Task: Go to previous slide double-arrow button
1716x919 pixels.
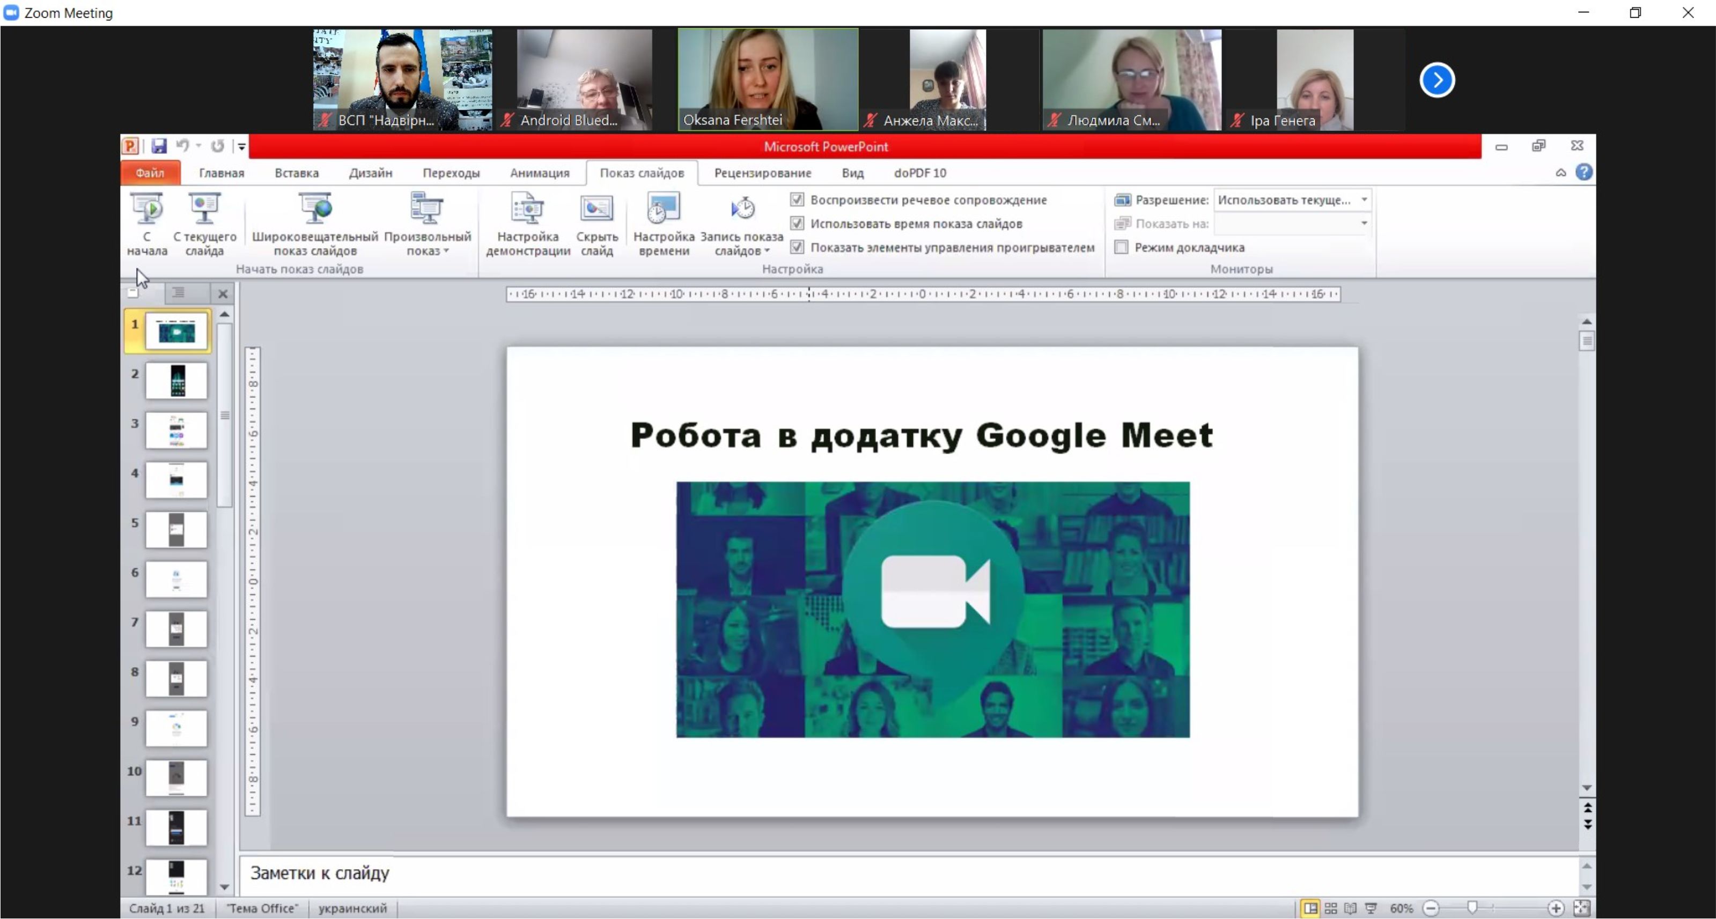Action: coord(1587,807)
